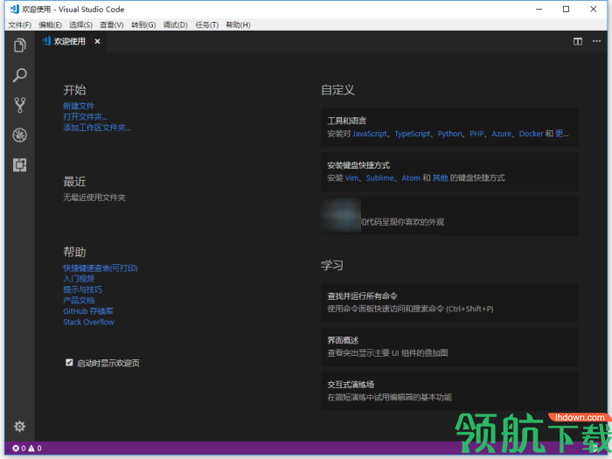Open the editor More Actions menu
This screenshot has height=459, width=612.
[x=596, y=41]
